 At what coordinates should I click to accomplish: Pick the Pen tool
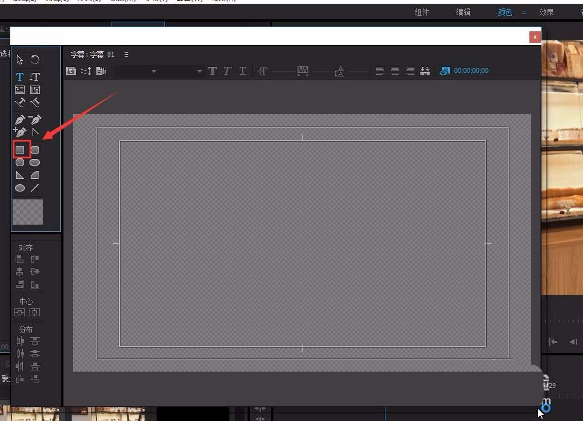point(20,119)
